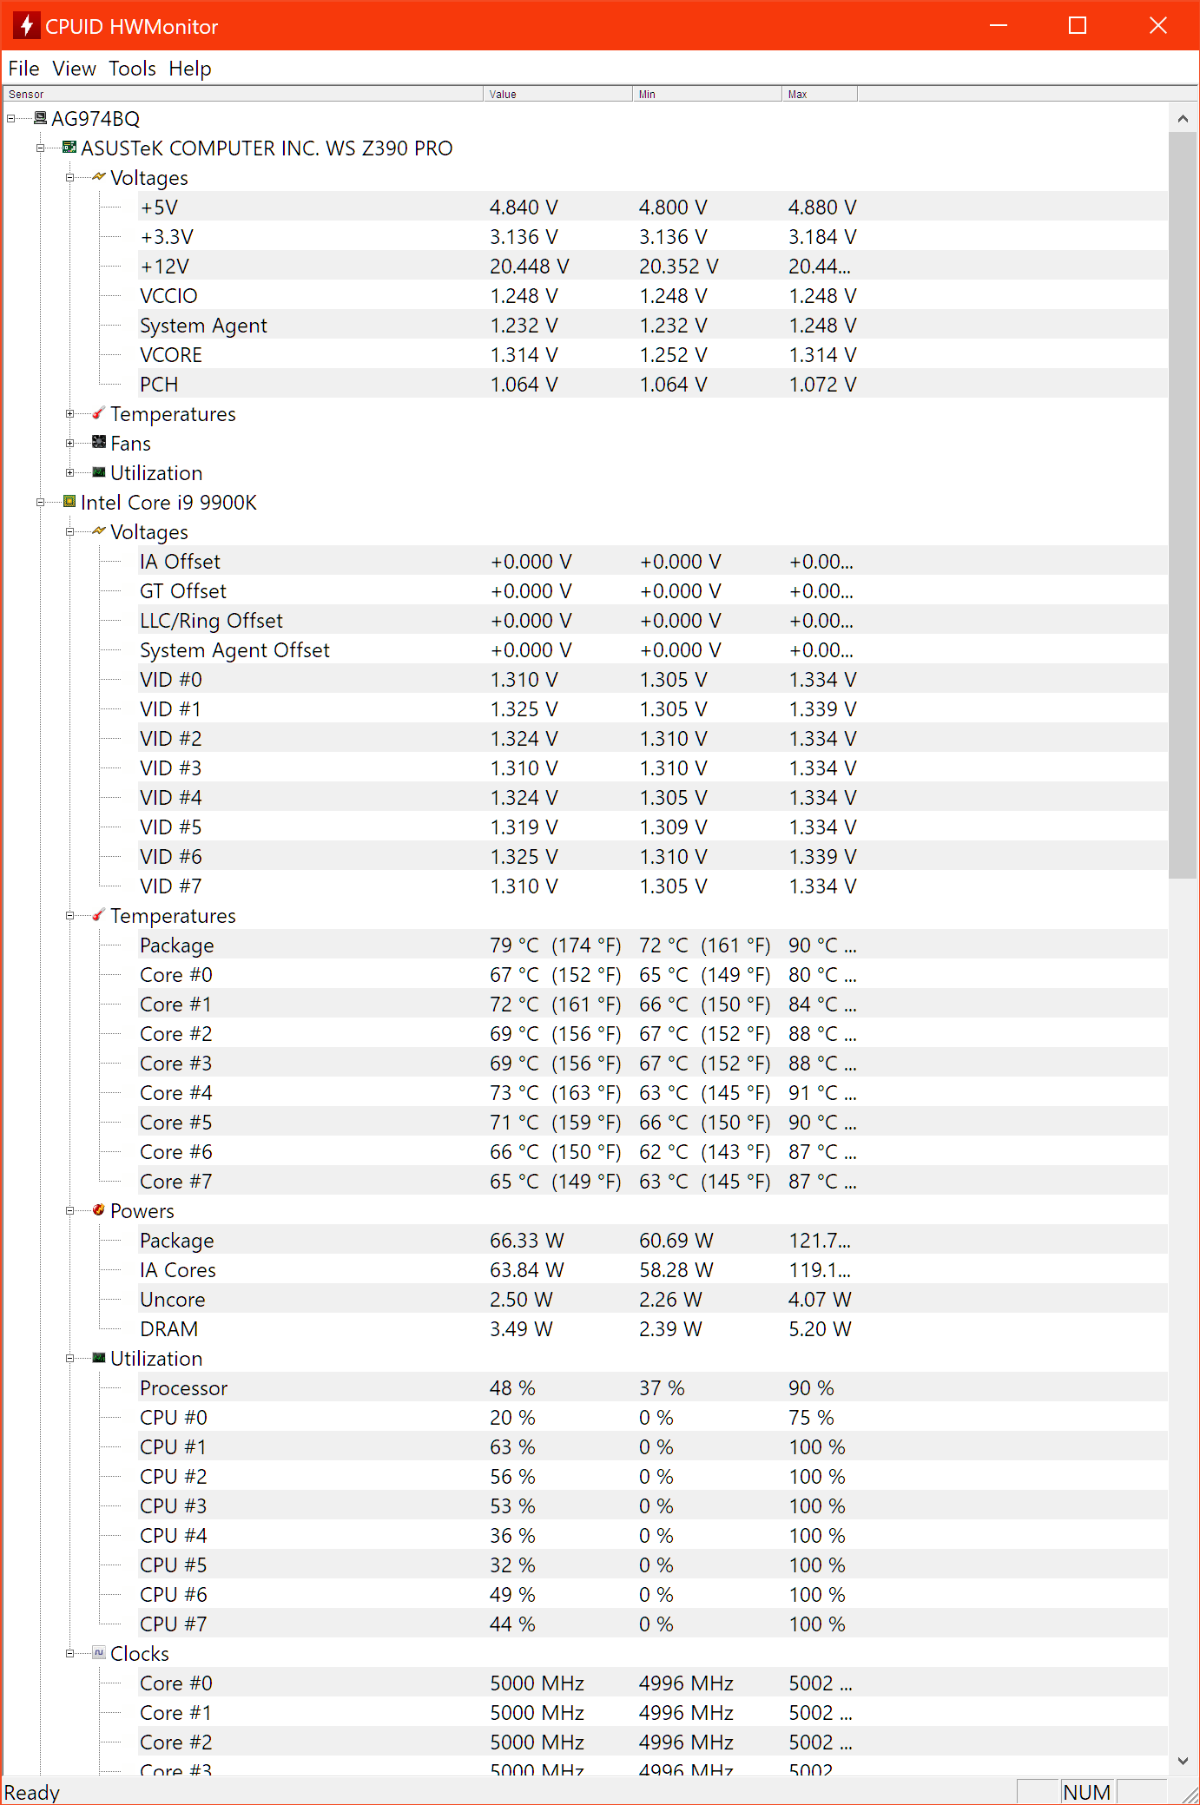The width and height of the screenshot is (1200, 1805).
Task: Select the VCORE voltage row
Action: [652, 354]
